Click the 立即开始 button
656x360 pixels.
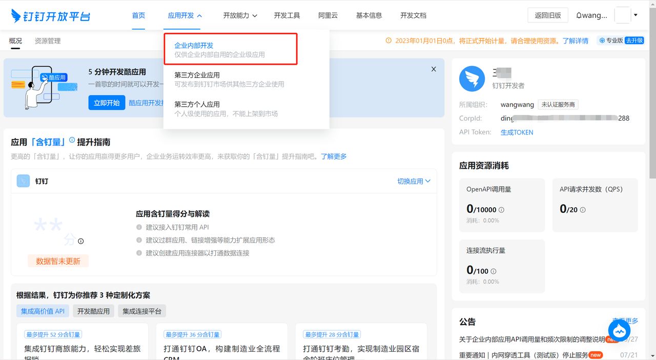point(107,103)
